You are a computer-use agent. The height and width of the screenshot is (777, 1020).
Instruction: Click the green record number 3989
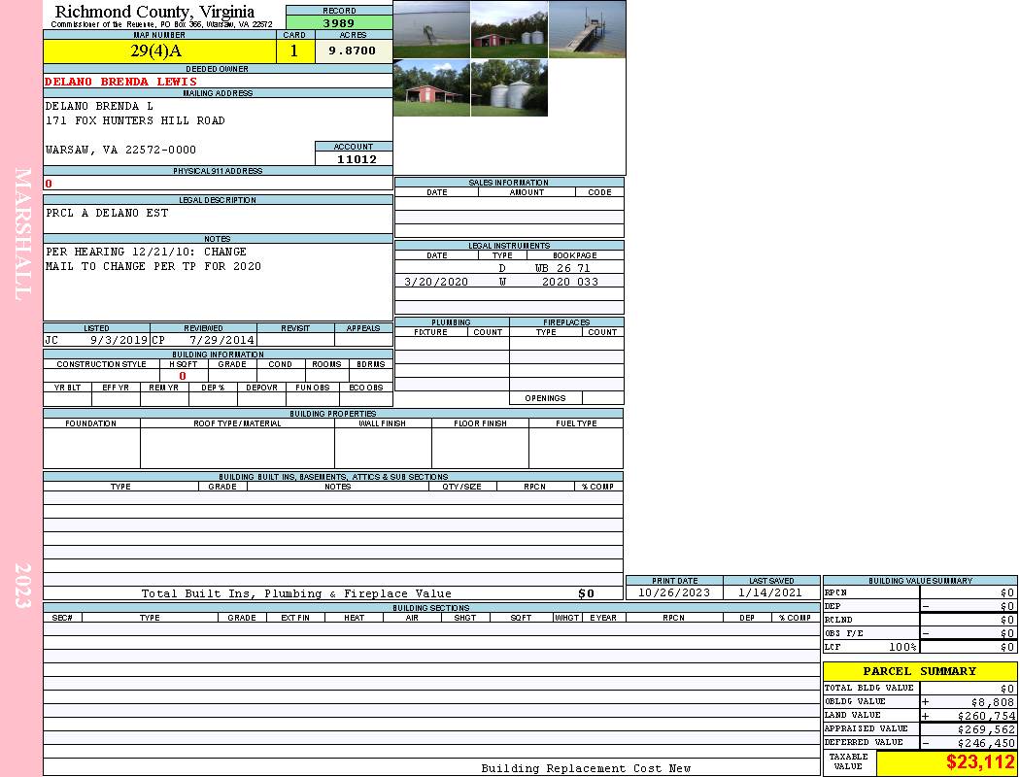pyautogui.click(x=339, y=23)
